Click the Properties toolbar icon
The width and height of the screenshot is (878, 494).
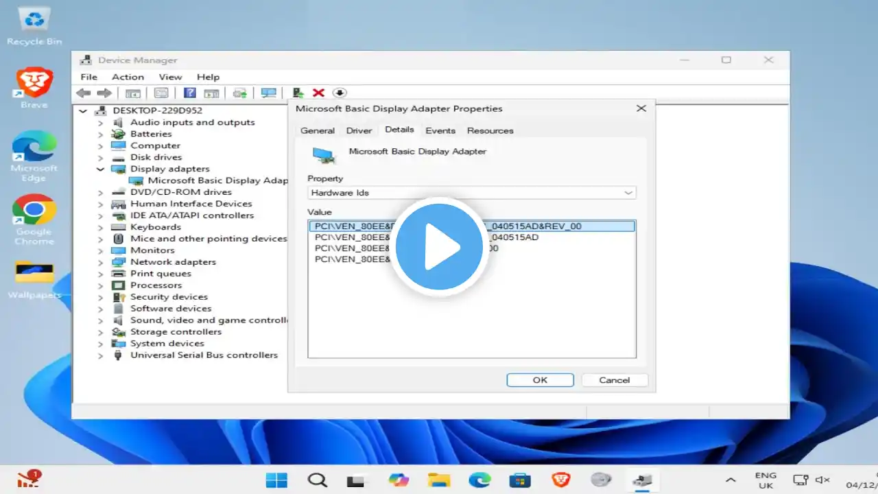(x=161, y=93)
